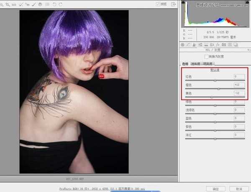Open the HSL panel options menu

click(x=248, y=50)
